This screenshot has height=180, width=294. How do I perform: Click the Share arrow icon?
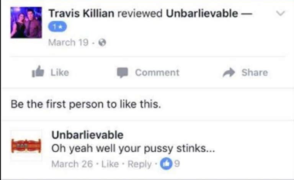[x=229, y=72]
